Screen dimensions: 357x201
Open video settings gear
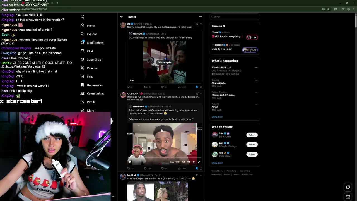pyautogui.click(x=189, y=162)
